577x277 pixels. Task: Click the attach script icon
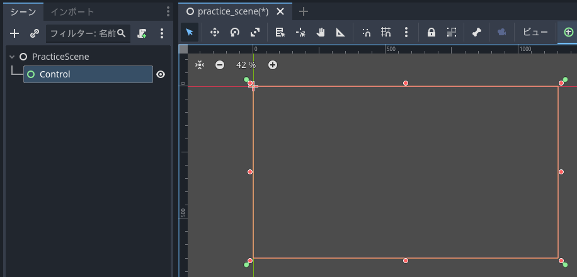tap(142, 33)
